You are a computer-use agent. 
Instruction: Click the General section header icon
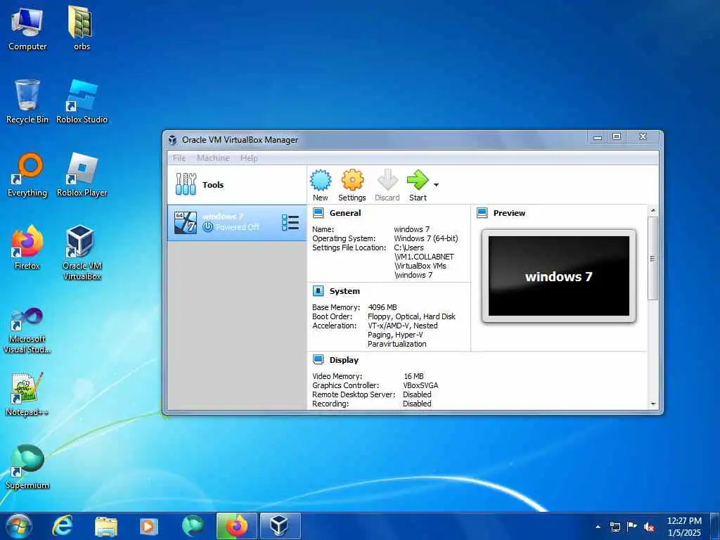(x=319, y=212)
